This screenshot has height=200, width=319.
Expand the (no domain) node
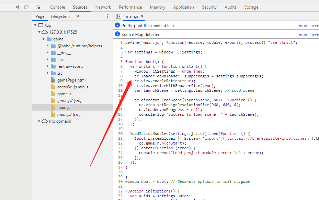(39, 121)
